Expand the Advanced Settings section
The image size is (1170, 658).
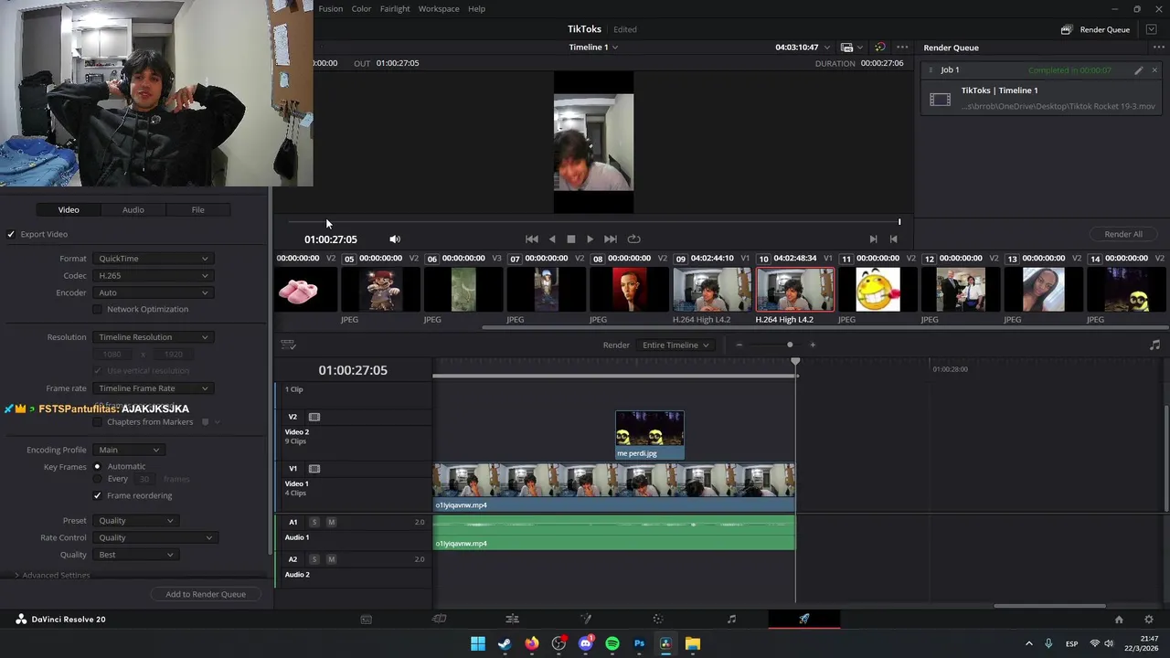coord(51,576)
